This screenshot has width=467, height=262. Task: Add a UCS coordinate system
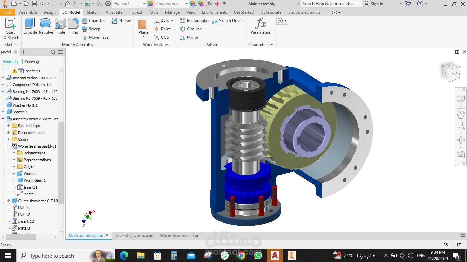pyautogui.click(x=161, y=37)
